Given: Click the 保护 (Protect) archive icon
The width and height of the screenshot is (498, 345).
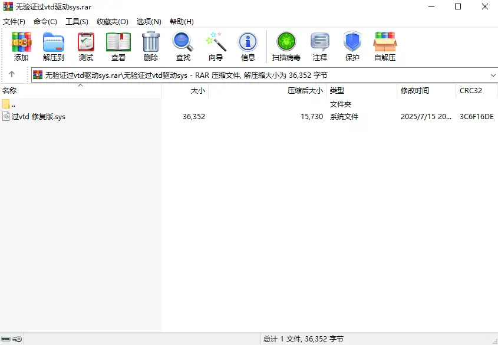Looking at the screenshot, I should 352,46.
